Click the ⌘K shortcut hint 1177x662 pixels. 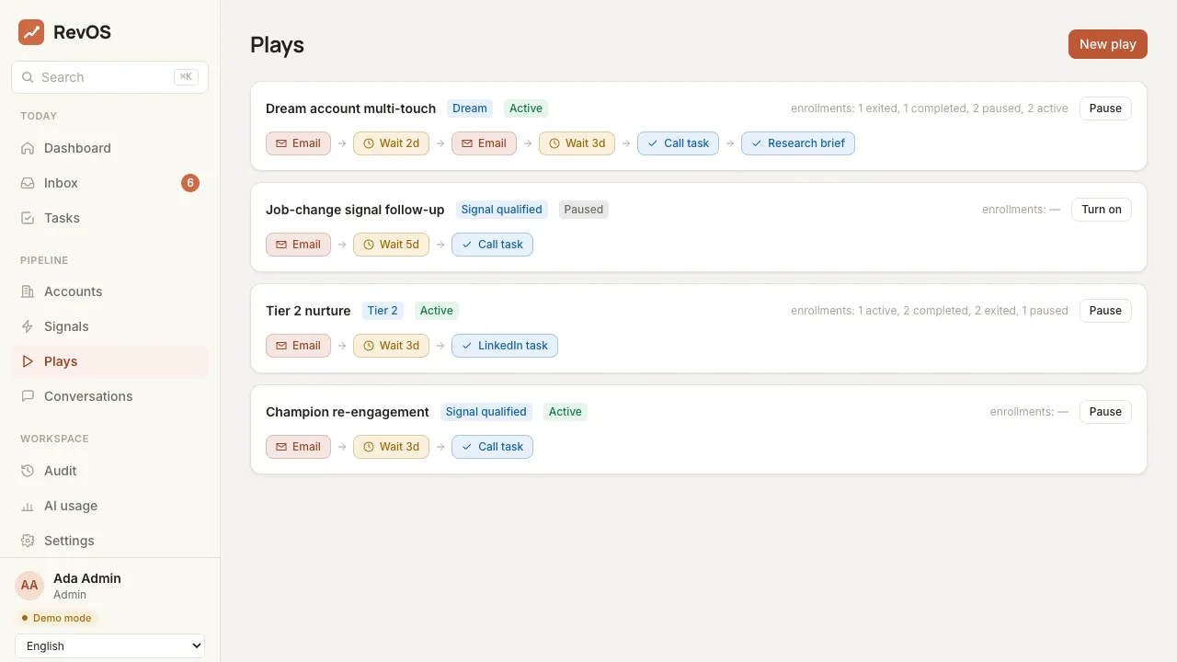tap(186, 77)
